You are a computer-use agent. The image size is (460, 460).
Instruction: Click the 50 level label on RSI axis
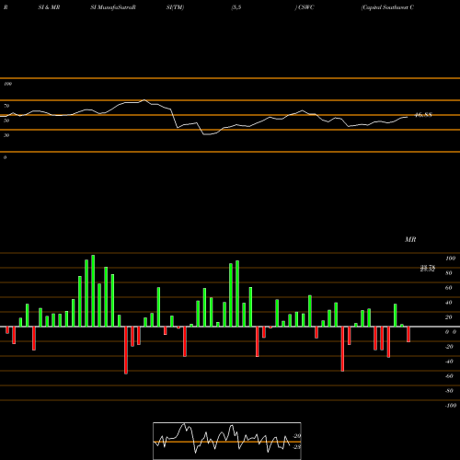[6, 121]
